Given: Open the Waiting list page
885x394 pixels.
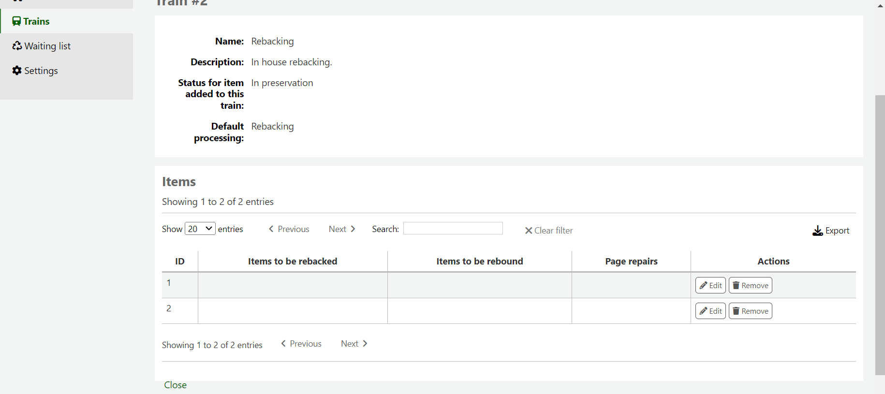Looking at the screenshot, I should click(47, 46).
